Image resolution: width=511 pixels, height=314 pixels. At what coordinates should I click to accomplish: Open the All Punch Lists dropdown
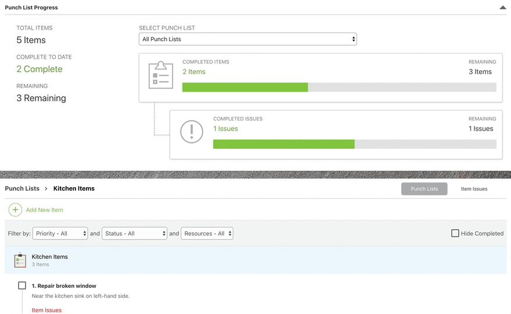coord(247,39)
